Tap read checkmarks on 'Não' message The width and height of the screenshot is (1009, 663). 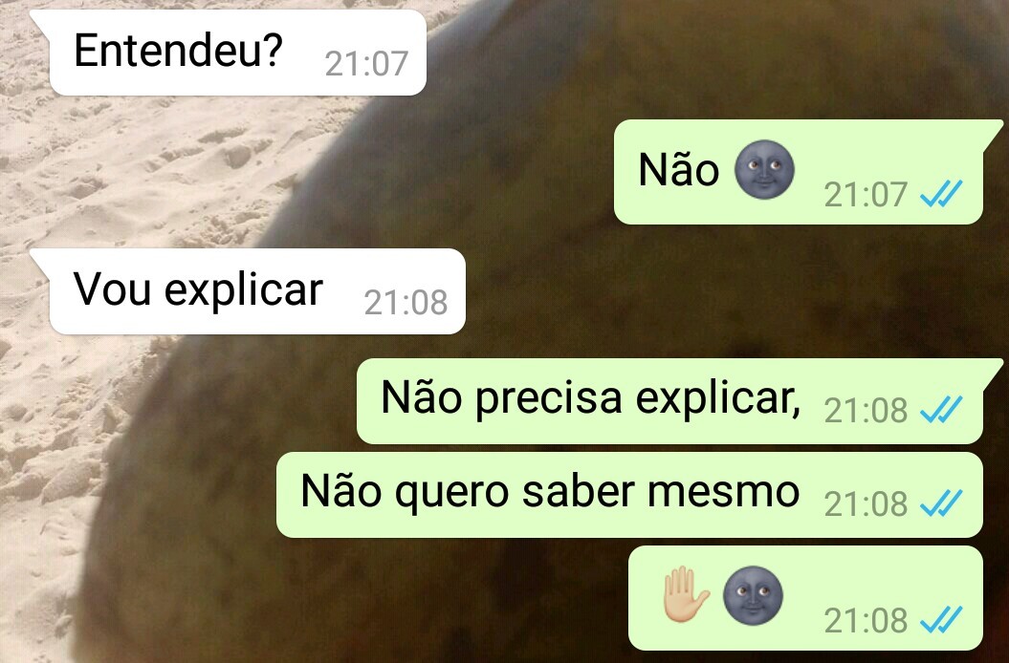pyautogui.click(x=941, y=194)
